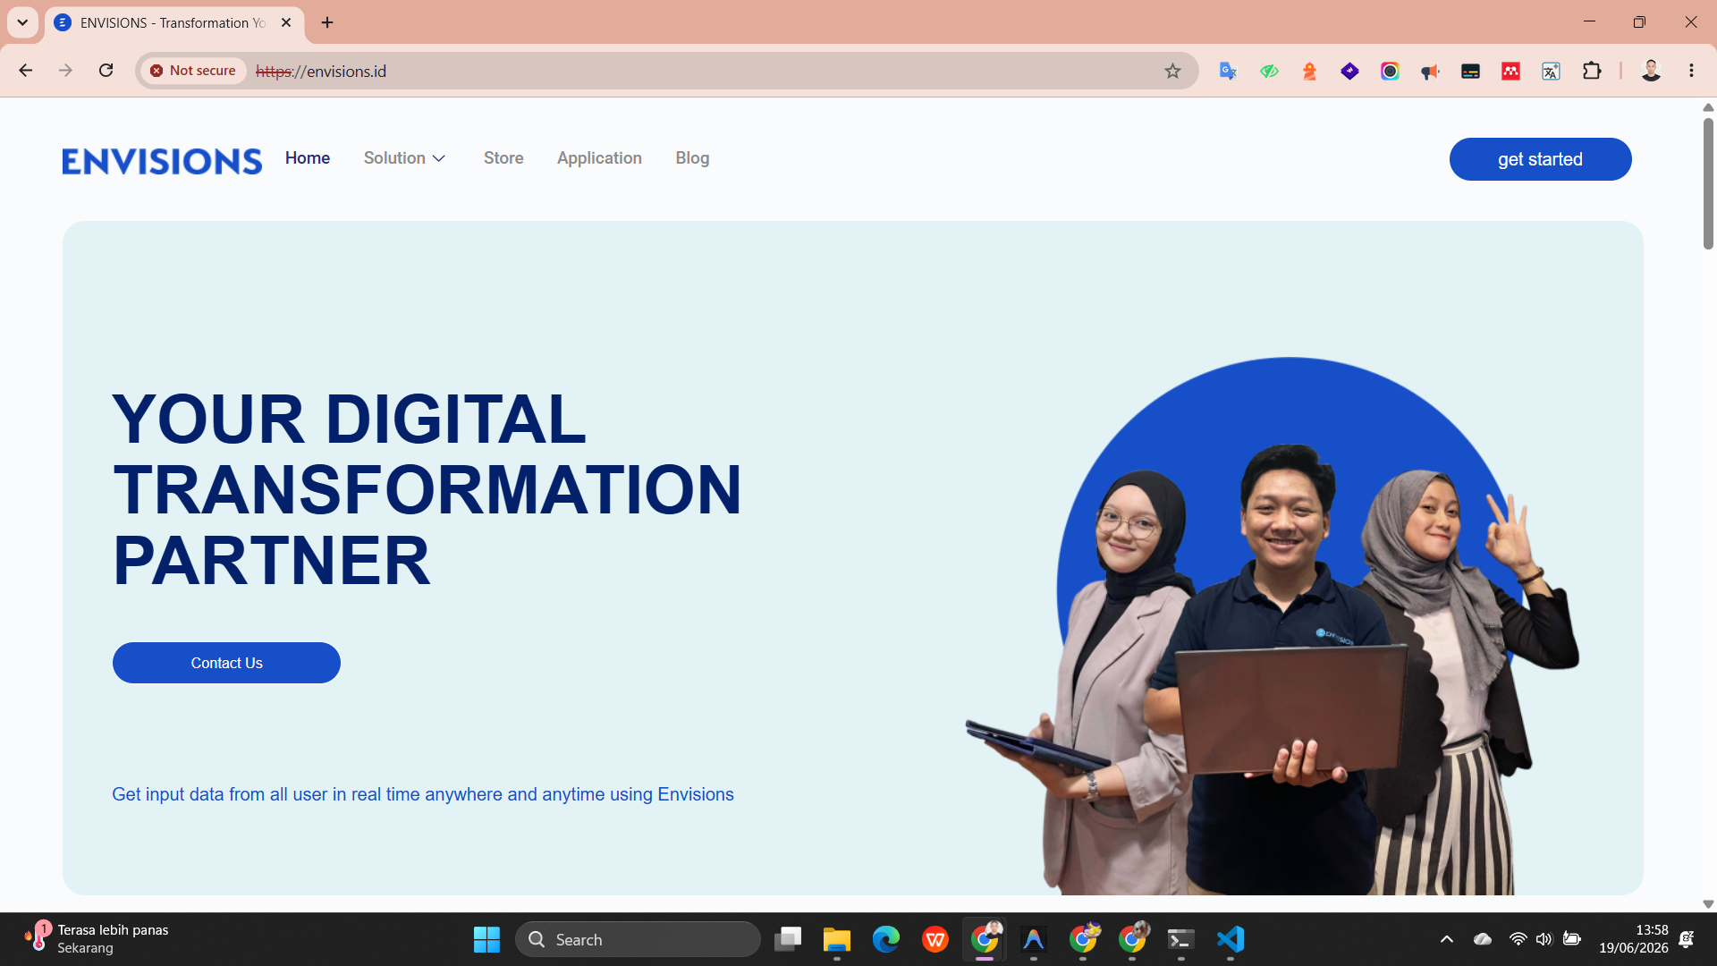Open the Google Translate extension
Image resolution: width=1717 pixels, height=966 pixels.
pos(1228,71)
